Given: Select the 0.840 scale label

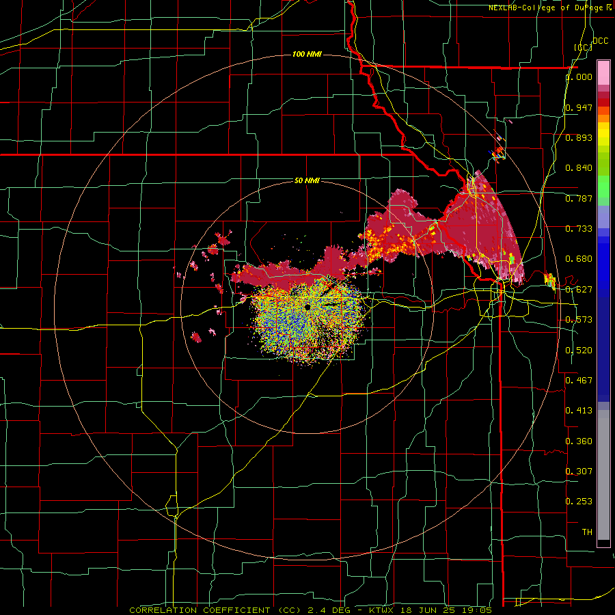Looking at the screenshot, I should pos(579,168).
